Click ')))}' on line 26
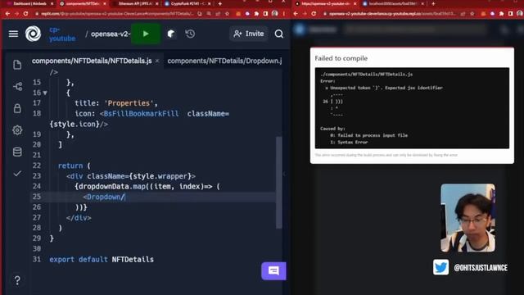Screen dimensions: 524x295 [81, 207]
